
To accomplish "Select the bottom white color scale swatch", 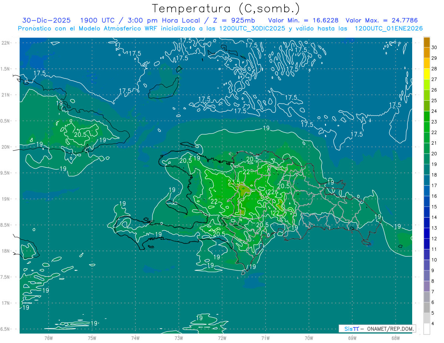I will (427, 329).
